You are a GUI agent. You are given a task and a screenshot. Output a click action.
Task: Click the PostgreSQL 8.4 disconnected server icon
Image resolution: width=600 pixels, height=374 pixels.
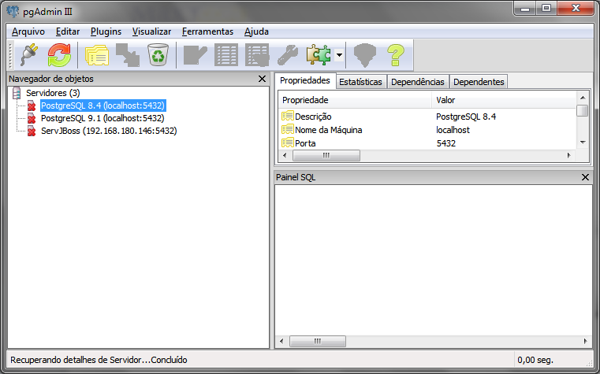pos(32,106)
